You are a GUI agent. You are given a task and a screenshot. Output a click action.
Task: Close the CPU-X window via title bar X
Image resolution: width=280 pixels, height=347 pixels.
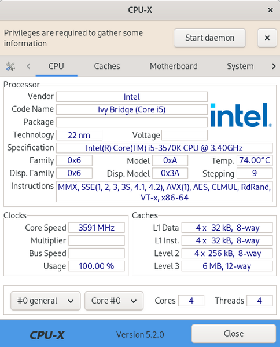click(270, 10)
